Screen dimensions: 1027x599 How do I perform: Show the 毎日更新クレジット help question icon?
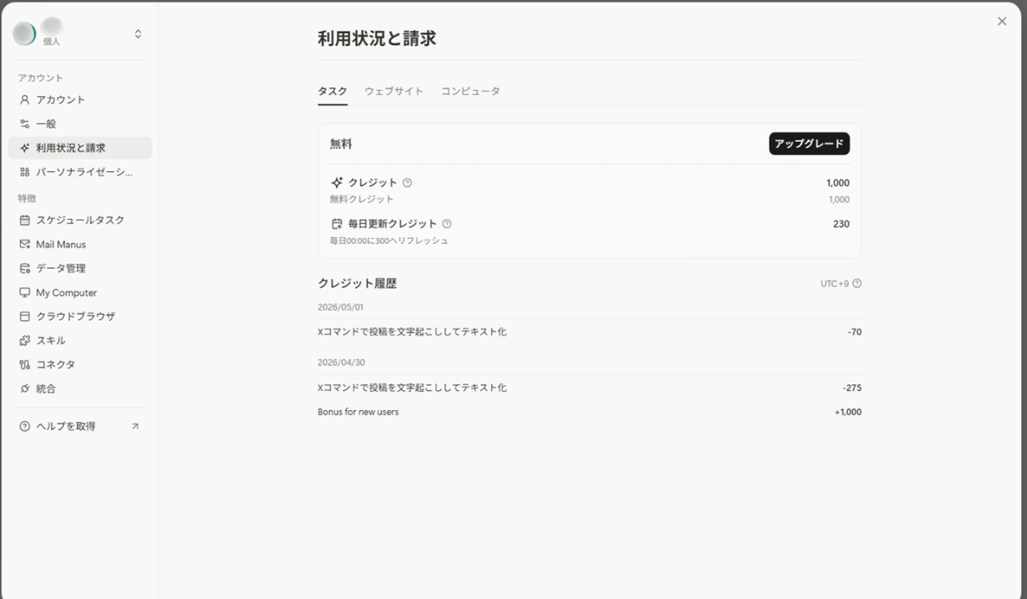tap(447, 224)
